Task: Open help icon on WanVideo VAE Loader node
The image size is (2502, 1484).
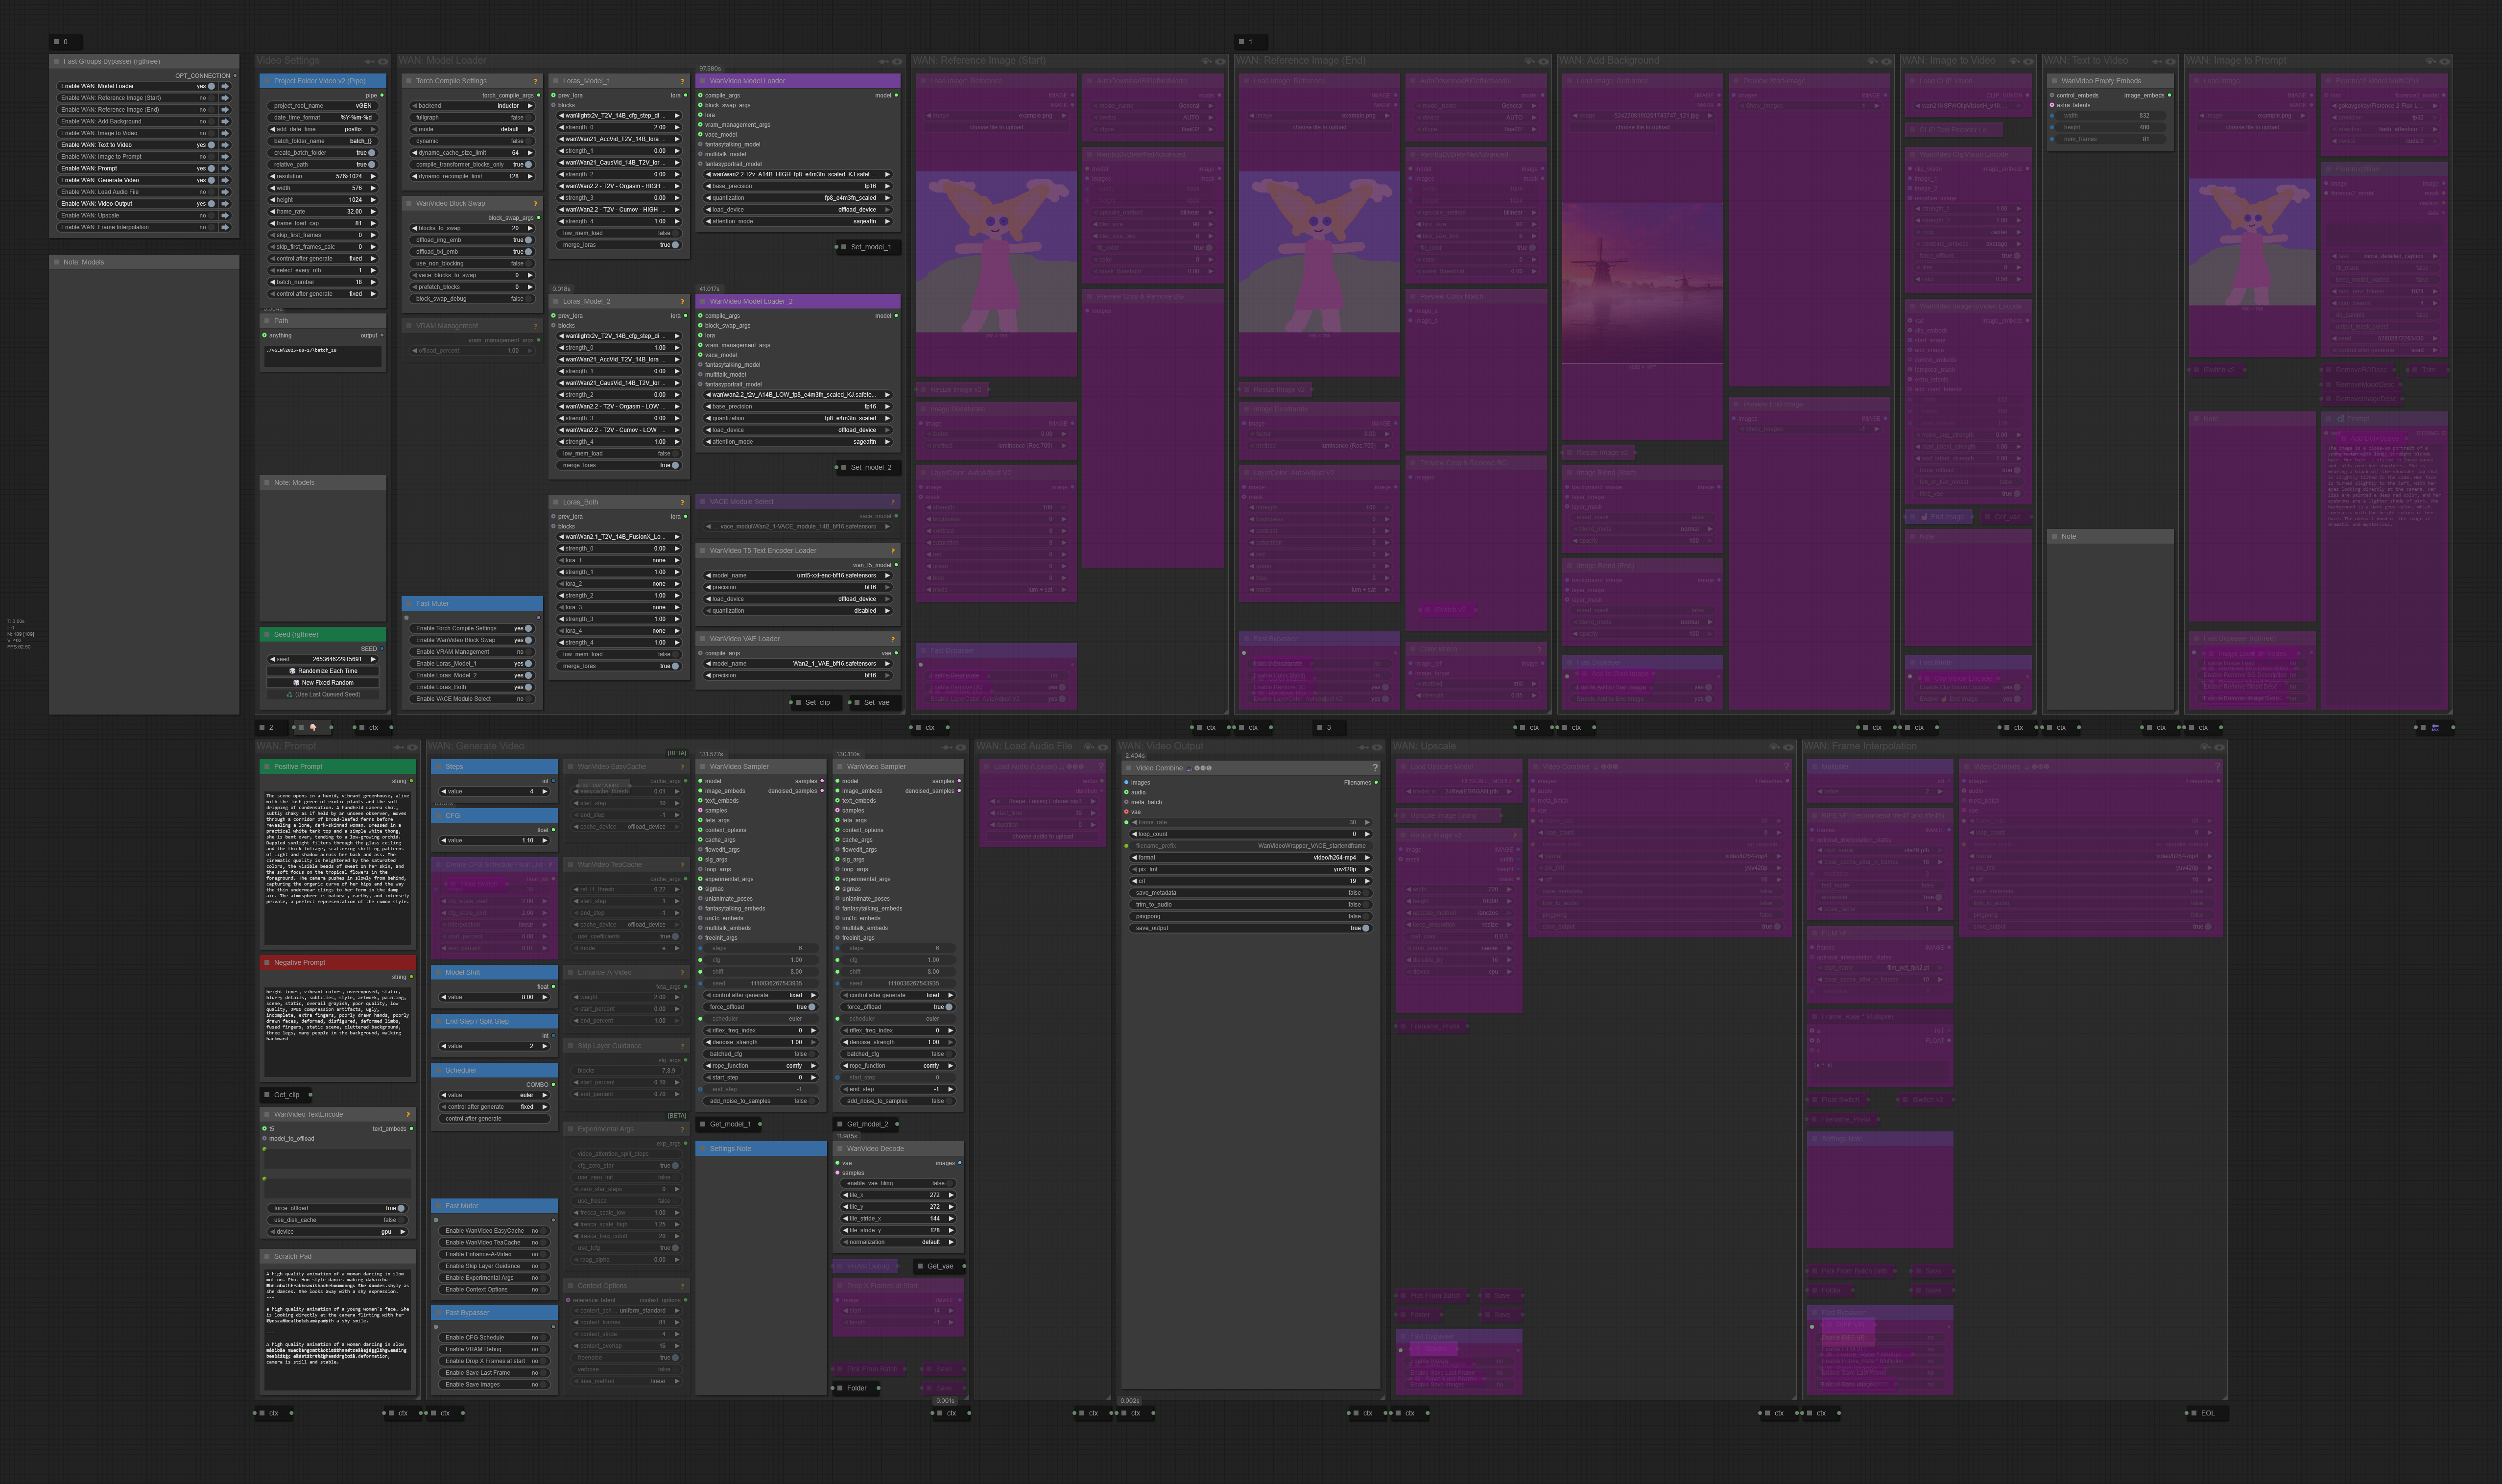Action: coord(893,639)
